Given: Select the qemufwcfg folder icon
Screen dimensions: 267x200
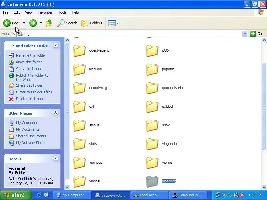Looking at the screenshot, I should 79,88.
